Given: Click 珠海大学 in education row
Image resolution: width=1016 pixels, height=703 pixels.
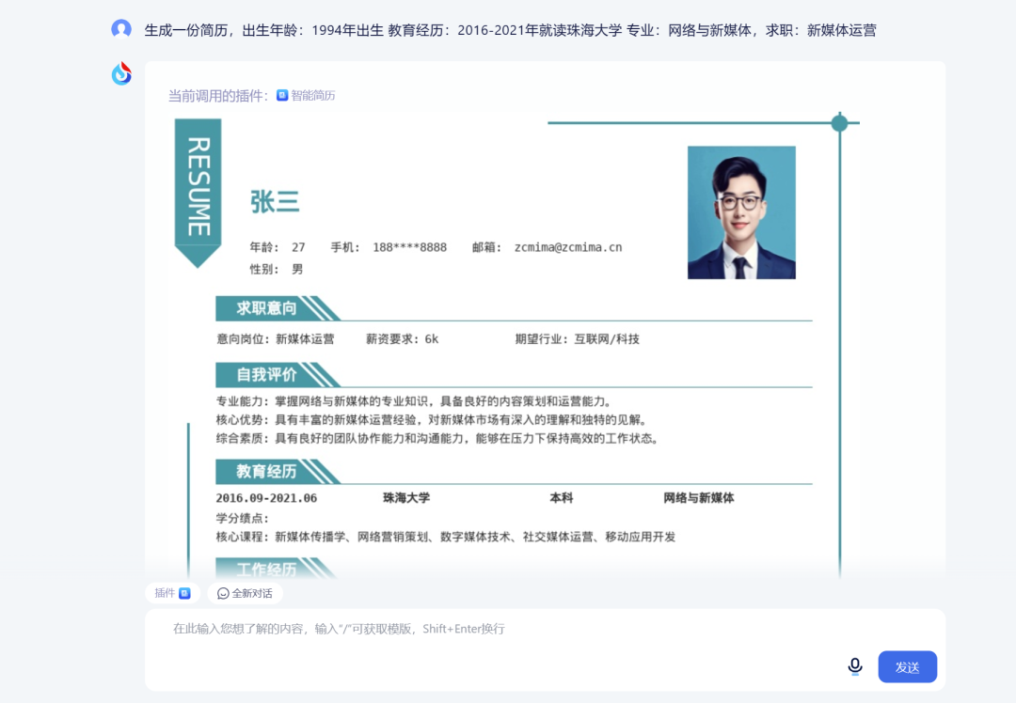Looking at the screenshot, I should click(x=406, y=498).
